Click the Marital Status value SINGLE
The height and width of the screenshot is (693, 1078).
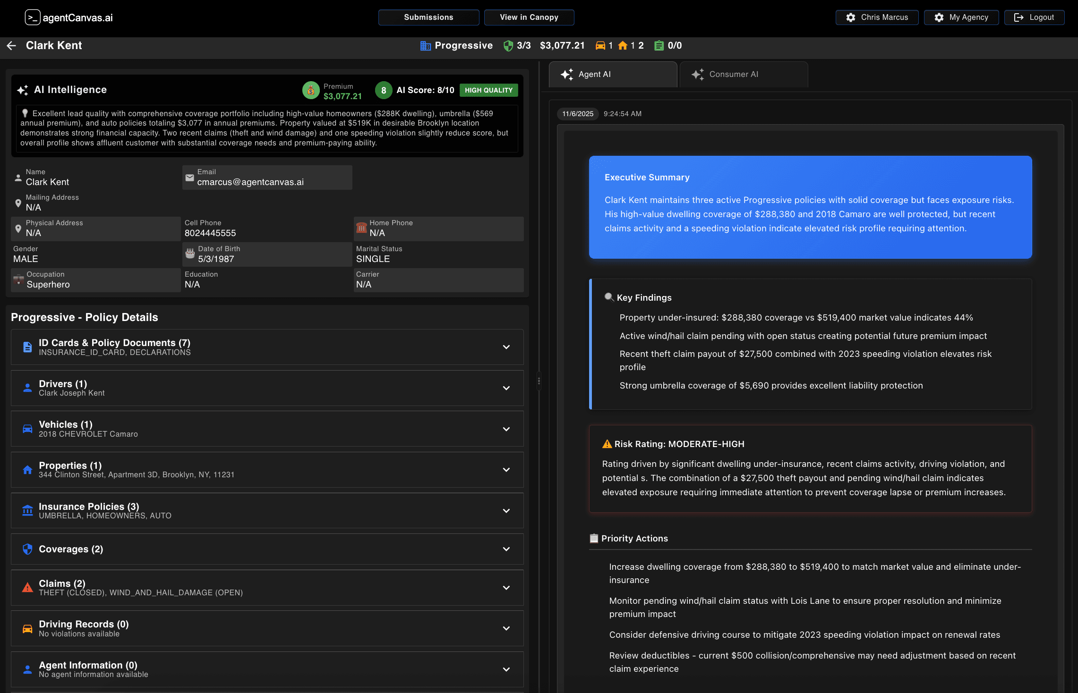[373, 259]
